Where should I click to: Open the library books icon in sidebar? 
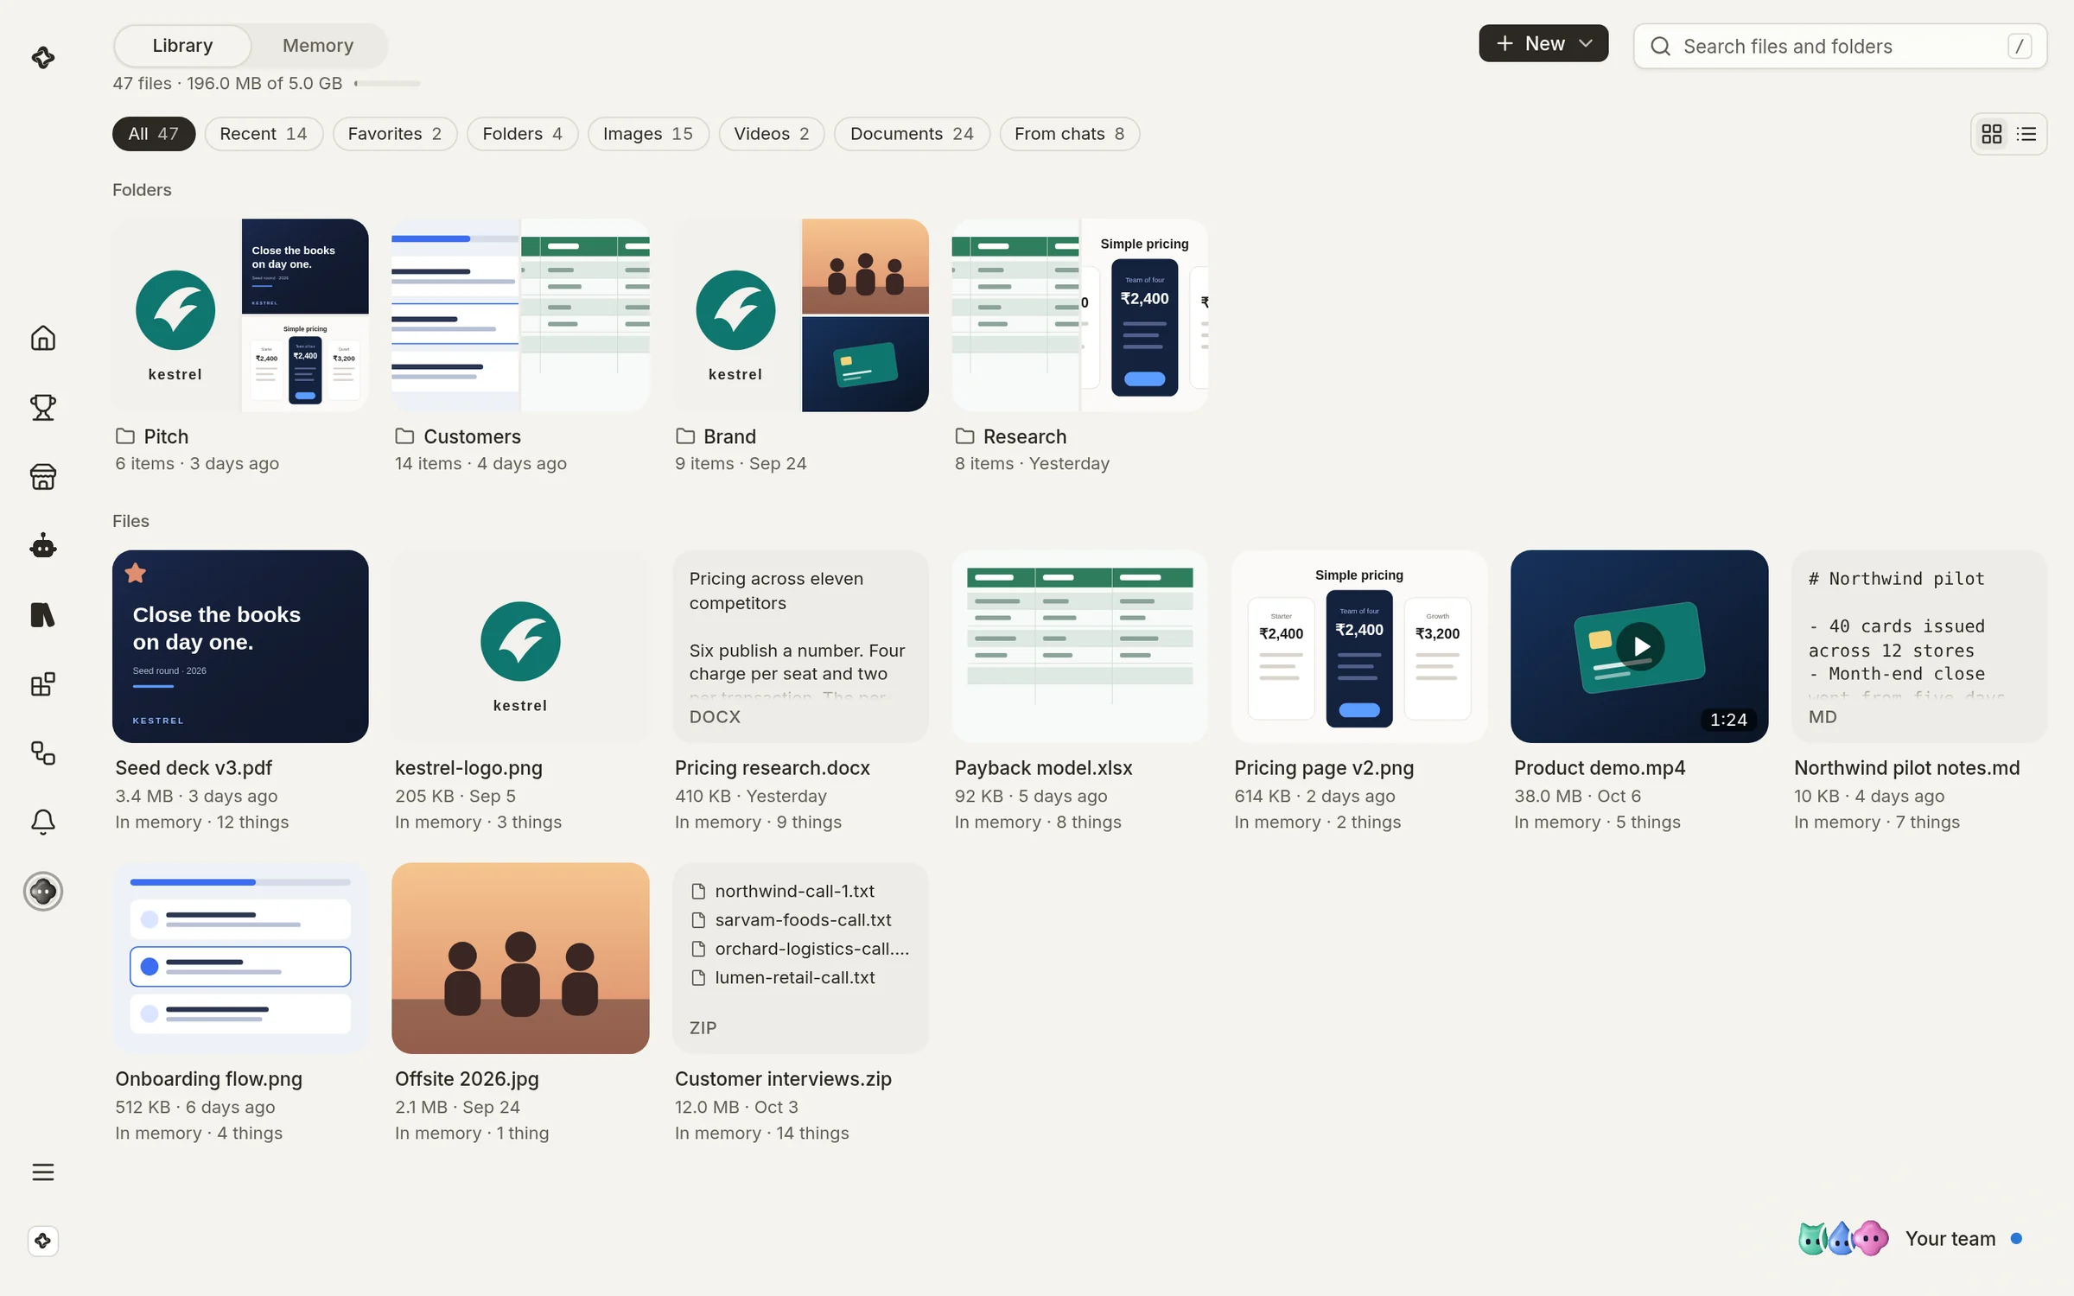[x=43, y=615]
